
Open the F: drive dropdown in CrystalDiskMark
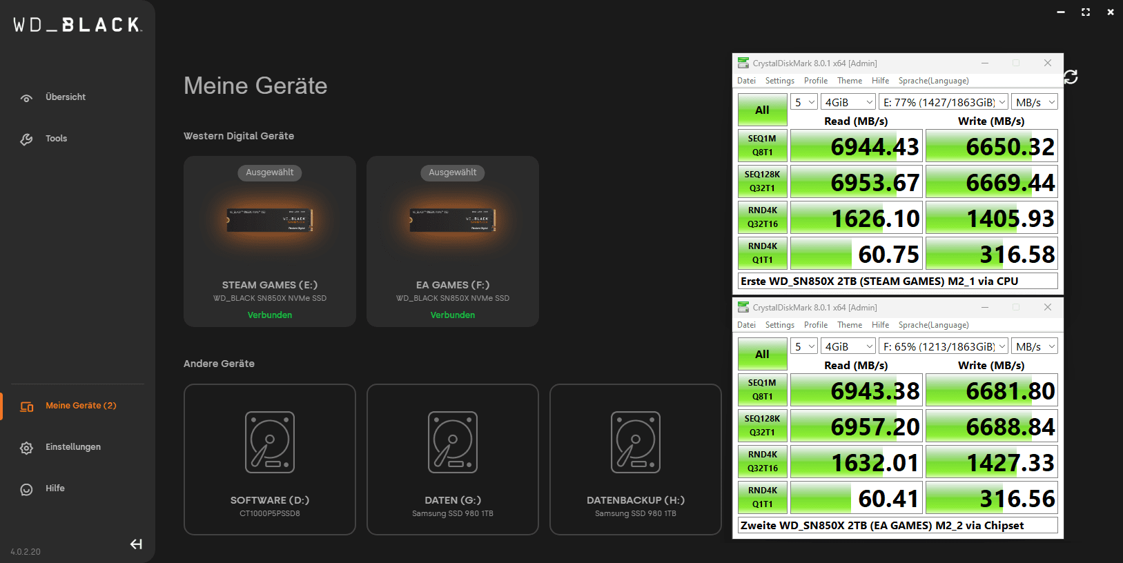coord(944,346)
